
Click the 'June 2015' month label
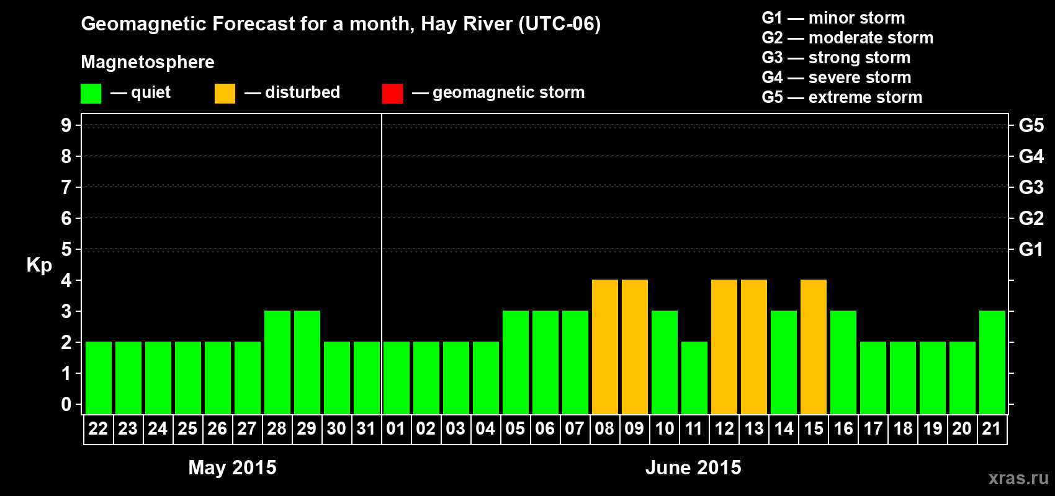(693, 467)
